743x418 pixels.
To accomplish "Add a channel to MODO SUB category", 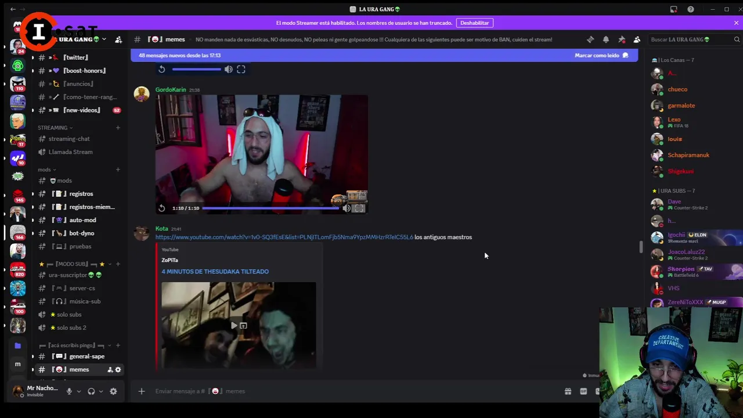I will [x=118, y=264].
